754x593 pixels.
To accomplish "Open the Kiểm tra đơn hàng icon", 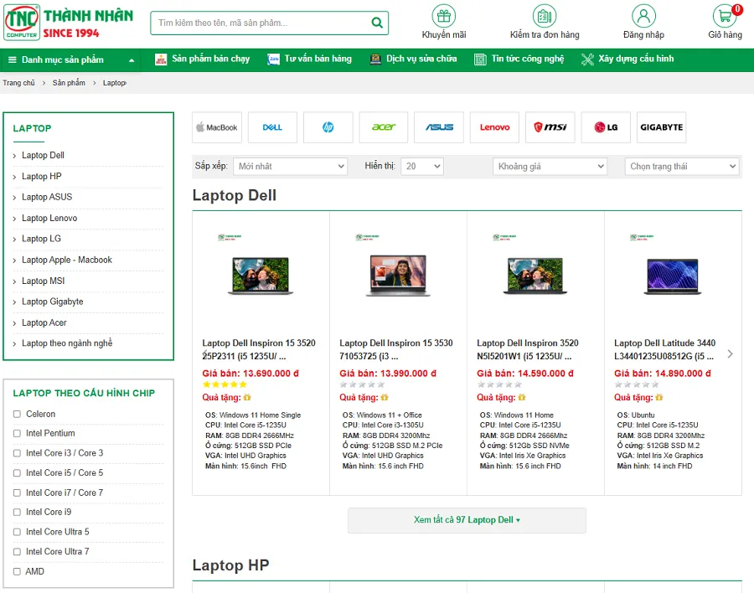I will click(x=545, y=16).
